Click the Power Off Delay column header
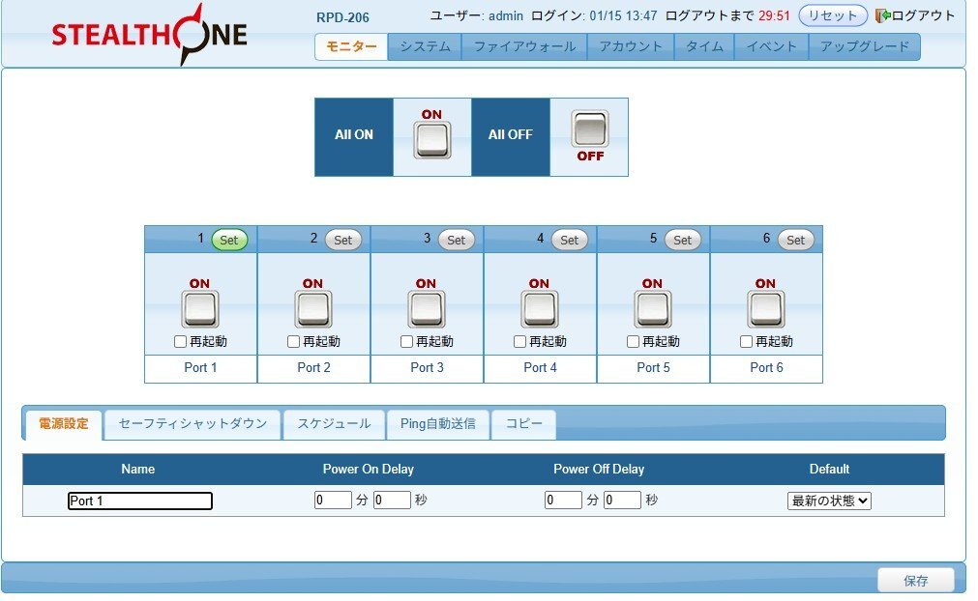Screen dimensions: 978x601 [599, 469]
